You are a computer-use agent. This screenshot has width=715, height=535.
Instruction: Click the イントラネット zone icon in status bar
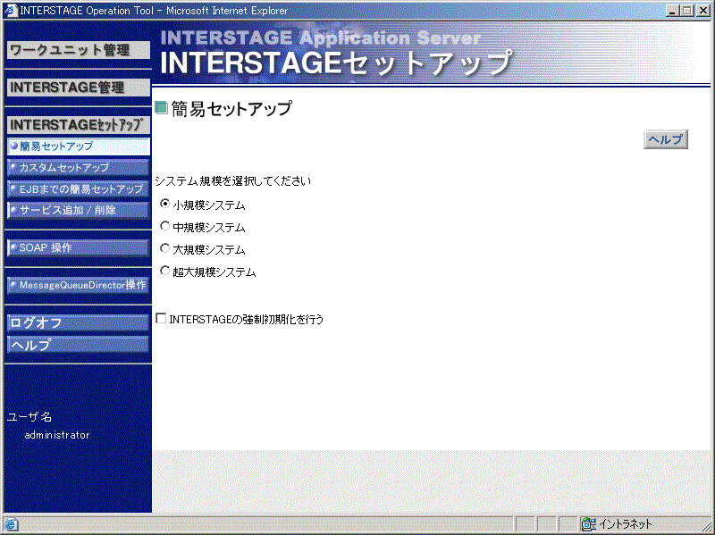click(589, 524)
